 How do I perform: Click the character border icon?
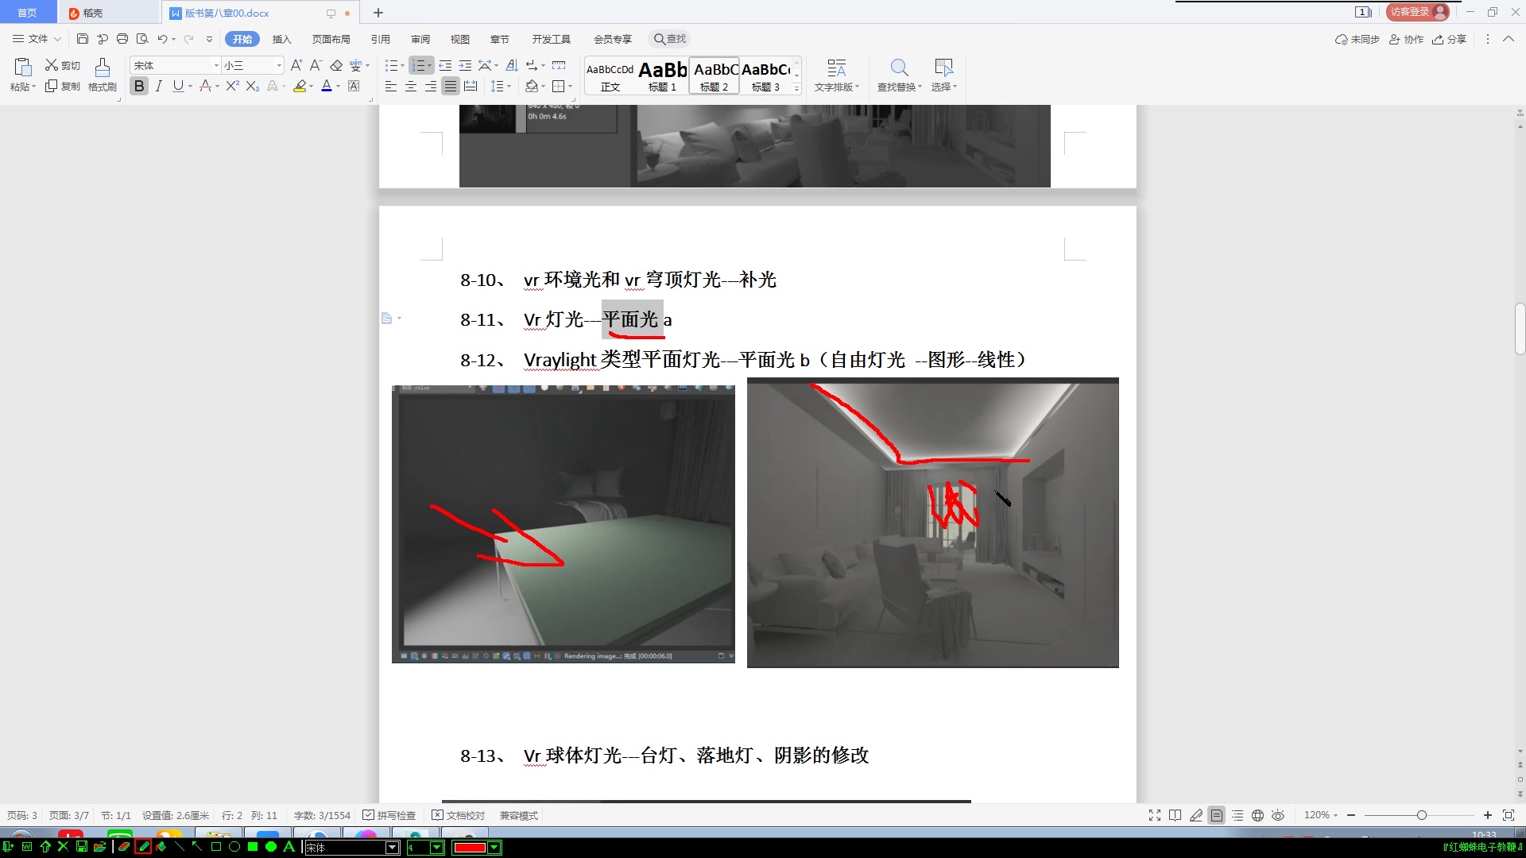coord(354,86)
